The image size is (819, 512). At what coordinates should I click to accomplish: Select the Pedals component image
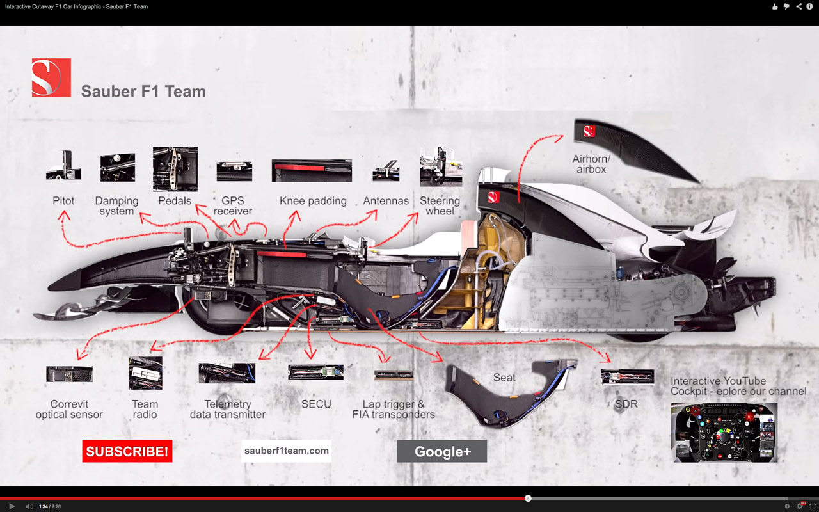point(175,169)
